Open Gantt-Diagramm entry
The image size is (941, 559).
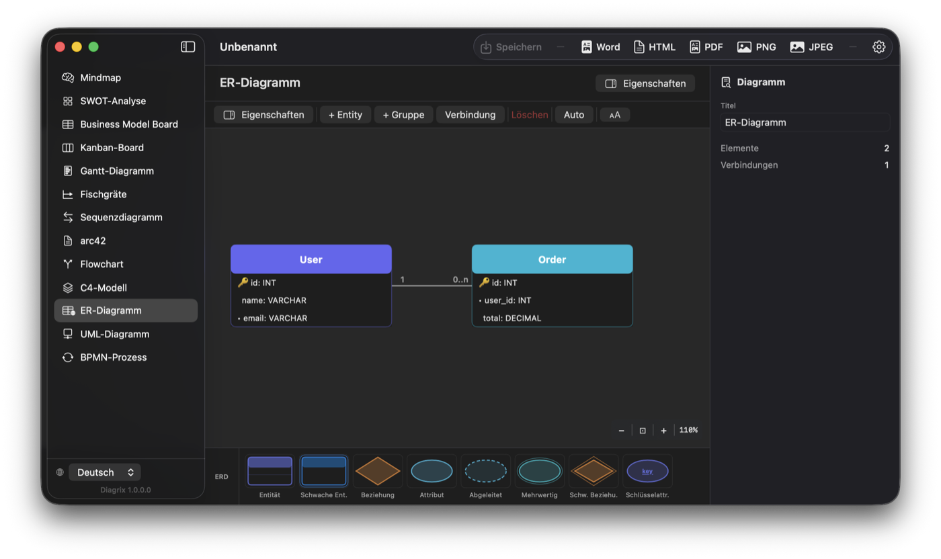126,171
